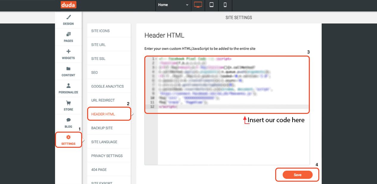Select Header HTML menu item
Screen dimensions: 377x184
click(x=109, y=114)
